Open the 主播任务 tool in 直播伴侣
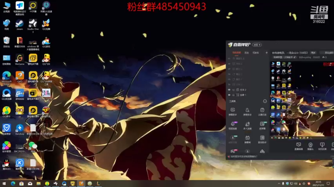This screenshot has width=334, height=187. (x=262, y=111)
